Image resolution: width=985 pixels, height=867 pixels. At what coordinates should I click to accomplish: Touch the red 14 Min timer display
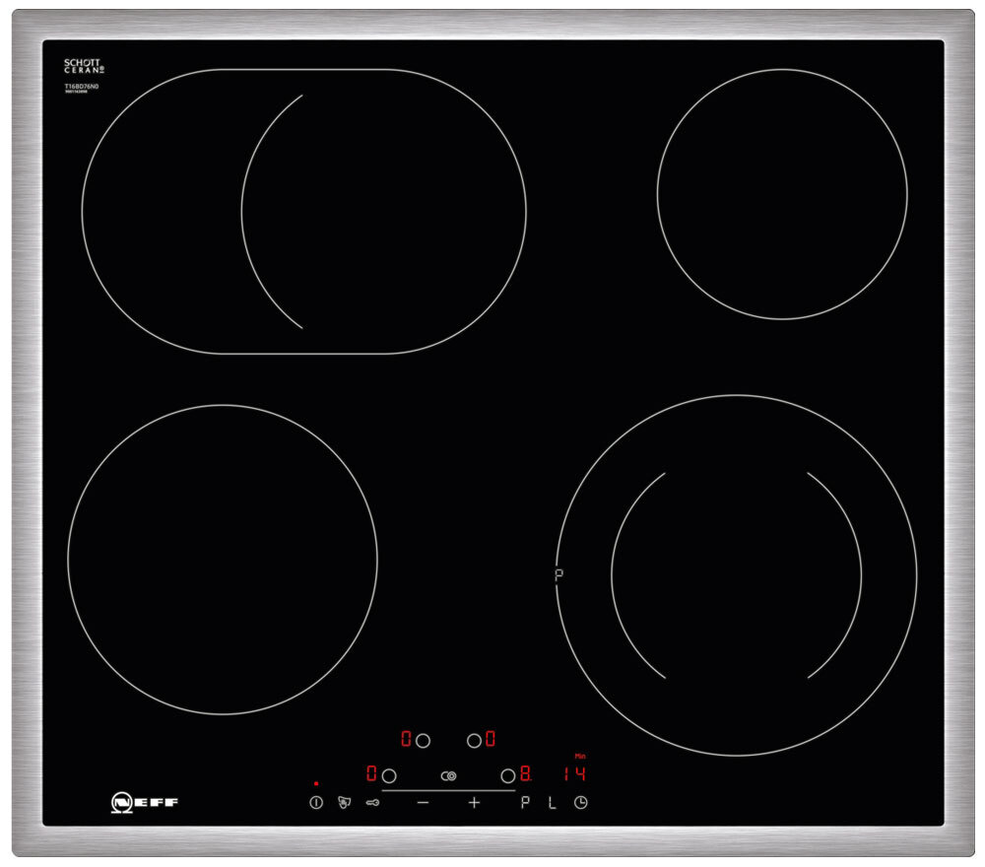point(574,773)
